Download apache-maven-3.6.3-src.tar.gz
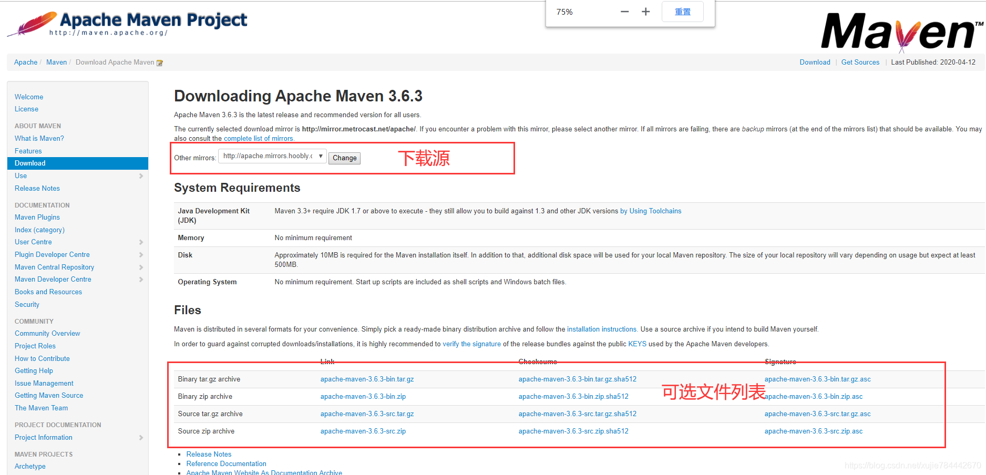The width and height of the screenshot is (986, 475). coord(367,414)
